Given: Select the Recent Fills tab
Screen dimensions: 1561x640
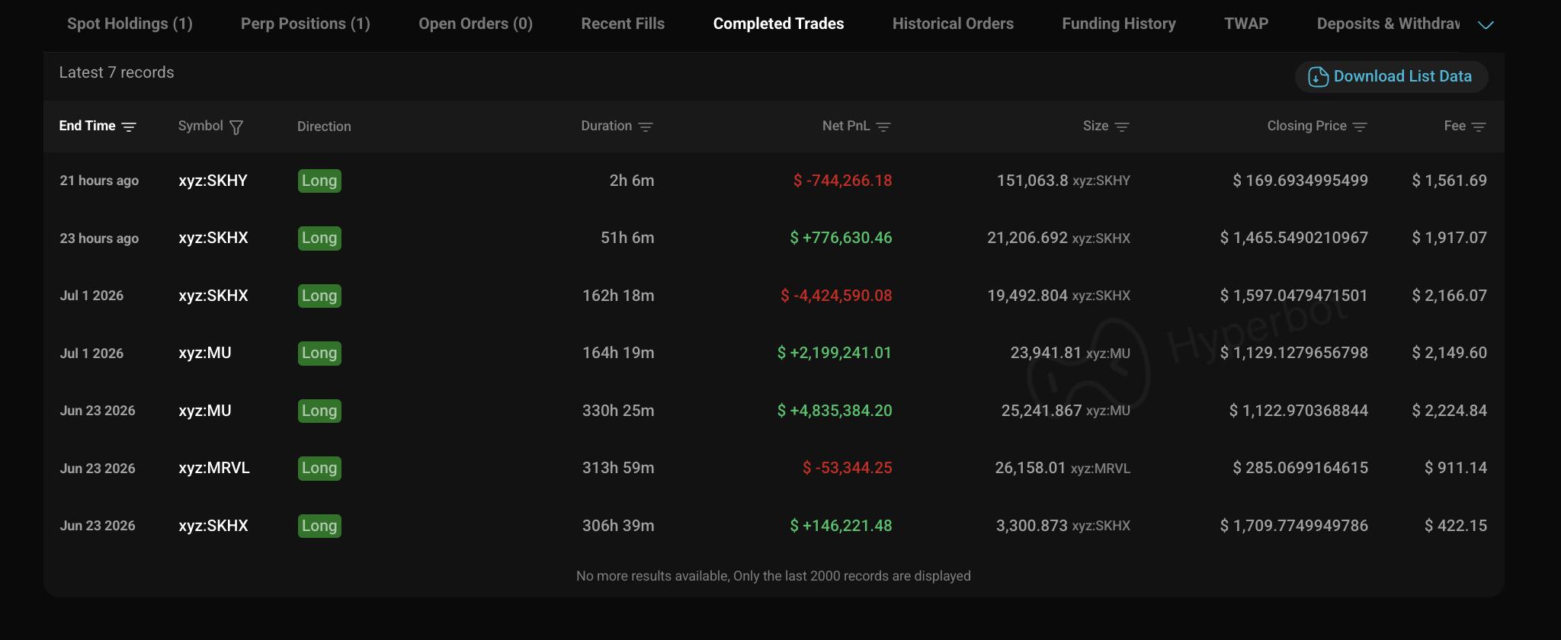Looking at the screenshot, I should coord(623,24).
